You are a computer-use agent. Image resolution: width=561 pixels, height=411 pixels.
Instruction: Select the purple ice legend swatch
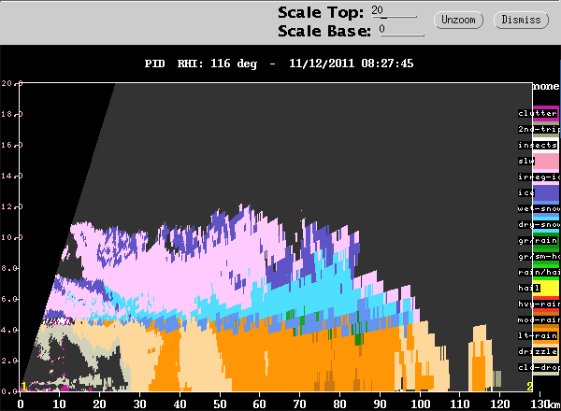[546, 193]
